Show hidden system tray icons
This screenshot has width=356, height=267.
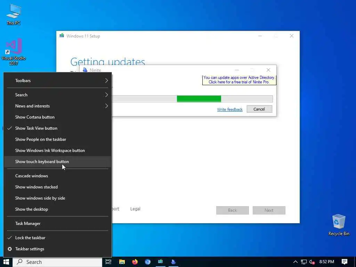point(296,262)
